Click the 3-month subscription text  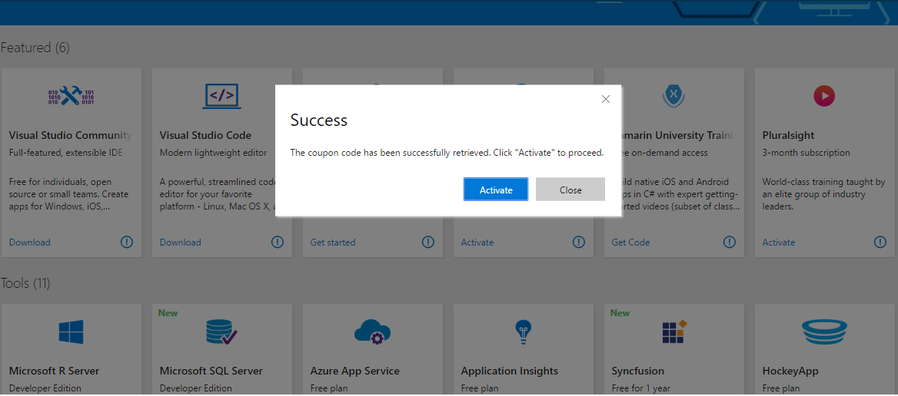806,153
